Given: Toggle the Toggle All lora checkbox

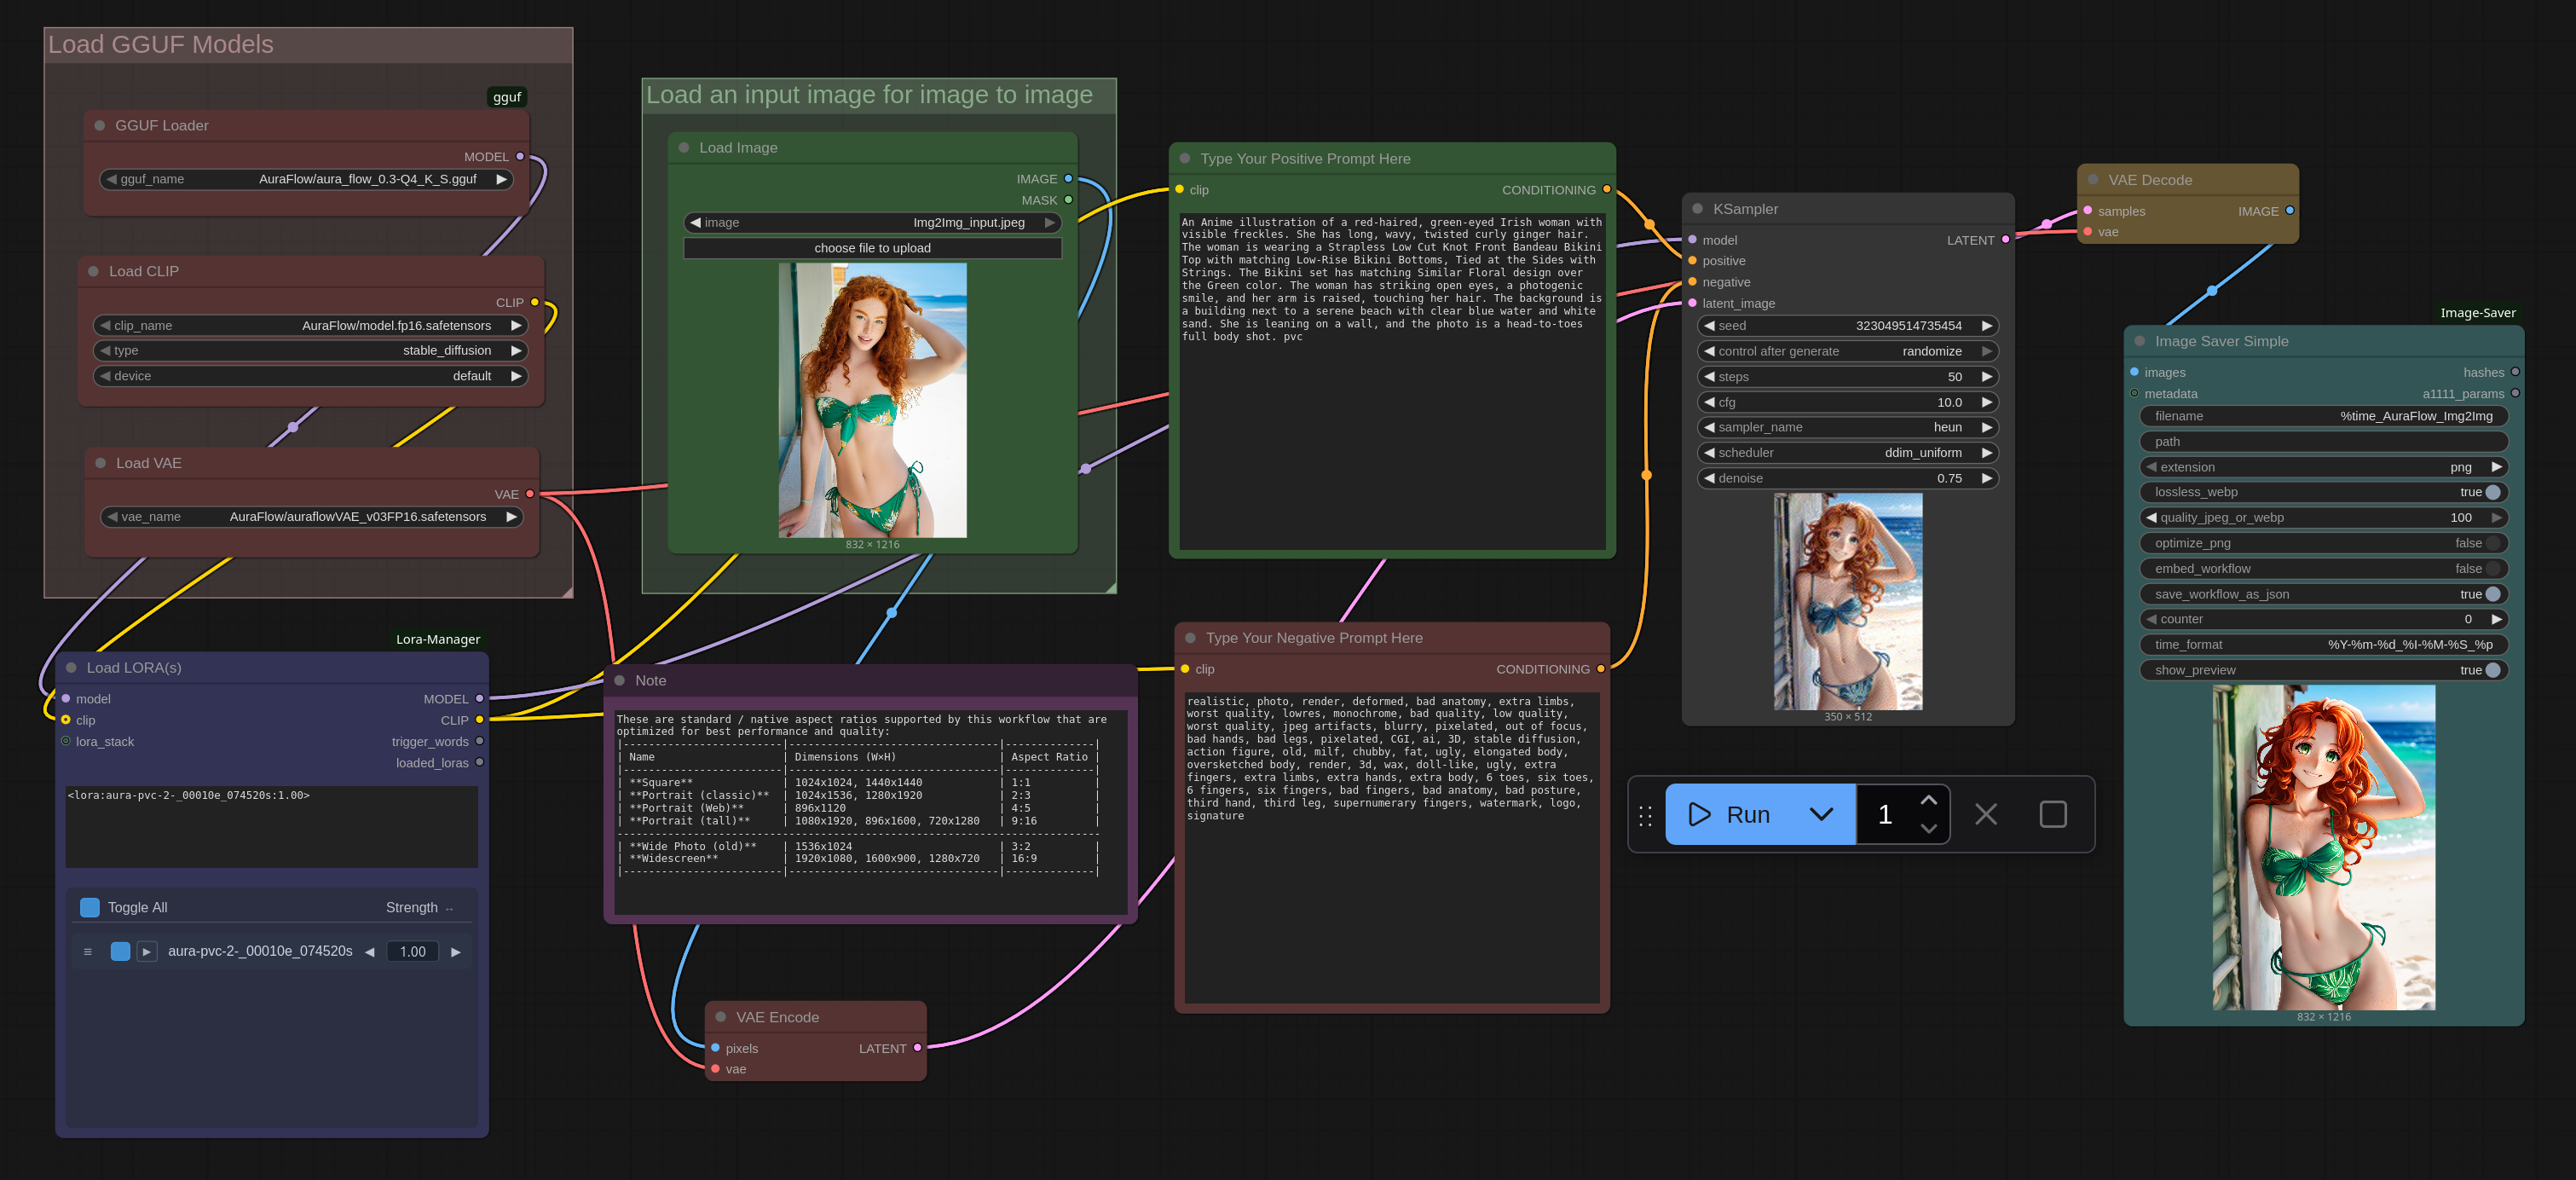Looking at the screenshot, I should (90, 907).
